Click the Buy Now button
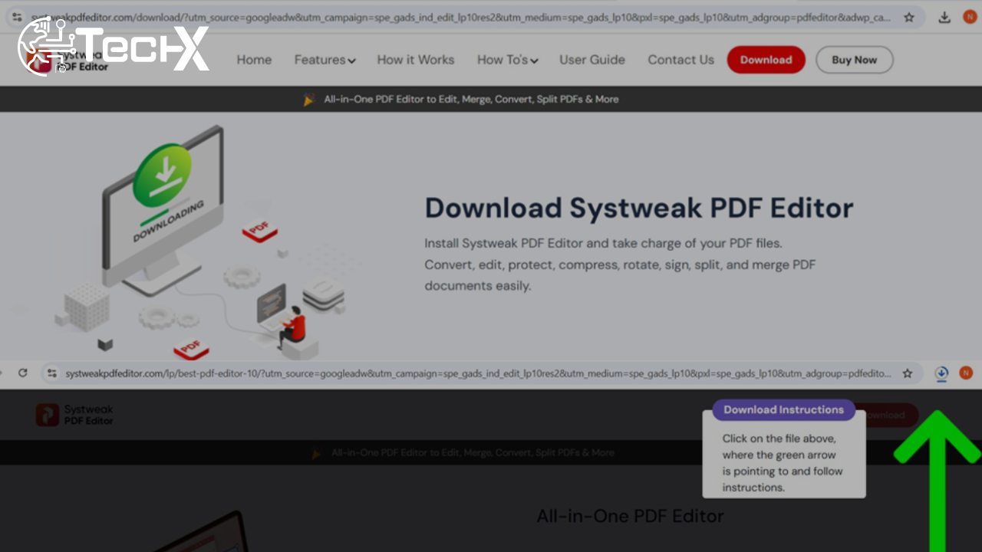The image size is (982, 552). click(x=854, y=60)
